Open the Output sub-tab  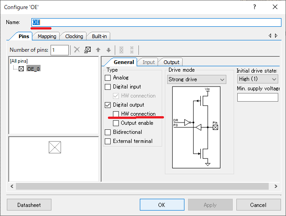point(171,62)
